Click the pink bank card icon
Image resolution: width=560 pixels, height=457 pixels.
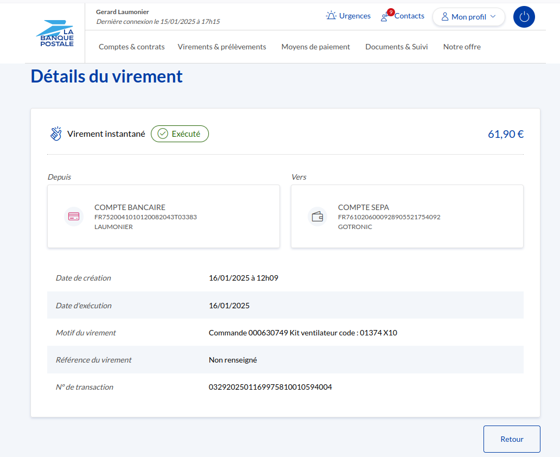pos(74,217)
